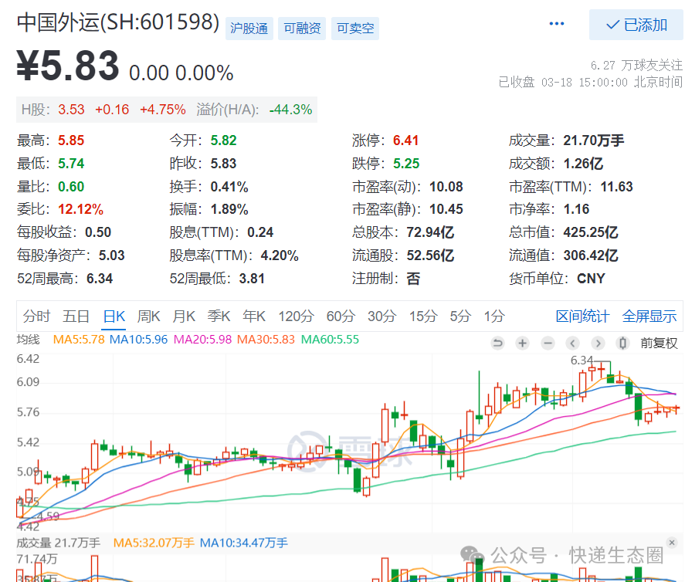685x582 pixels.
Task: Open 区间统计 interval statistics
Action: pos(582,316)
